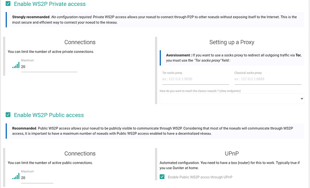Click Tor socks proxy input field
Screen dimensions: 310x188
click(195, 79)
